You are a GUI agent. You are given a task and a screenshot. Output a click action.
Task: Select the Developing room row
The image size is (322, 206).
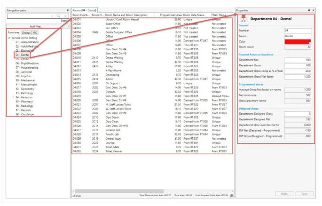point(152,75)
